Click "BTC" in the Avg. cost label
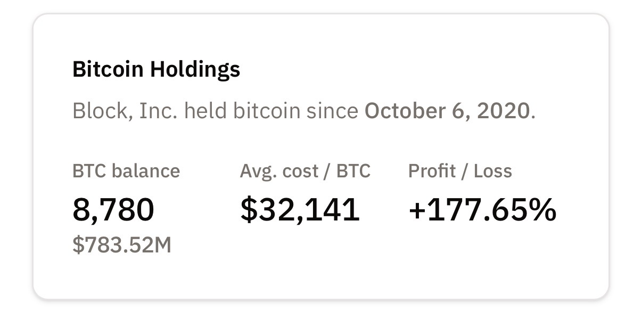Viewport: 642px width, 319px height. (x=355, y=171)
